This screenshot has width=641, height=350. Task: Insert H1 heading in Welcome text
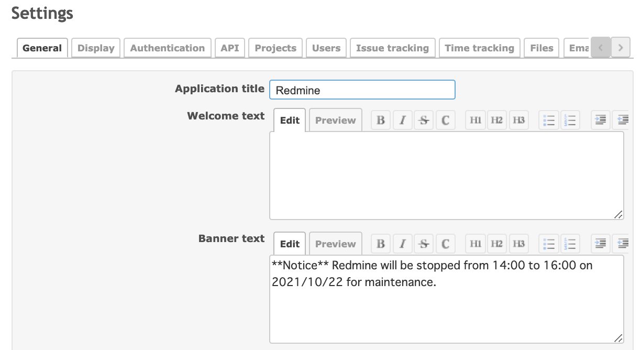tap(475, 121)
